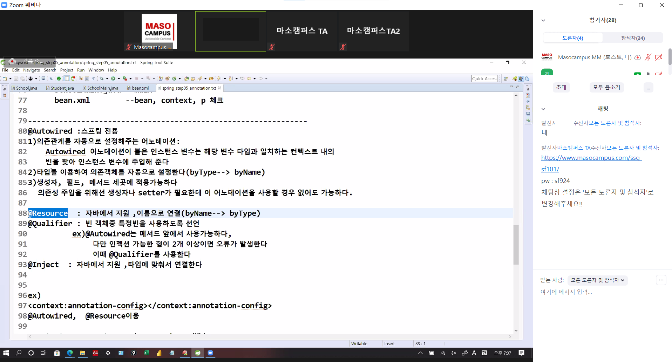Open the masocampus.com link in chat
This screenshot has width=672, height=362.
pos(591,158)
